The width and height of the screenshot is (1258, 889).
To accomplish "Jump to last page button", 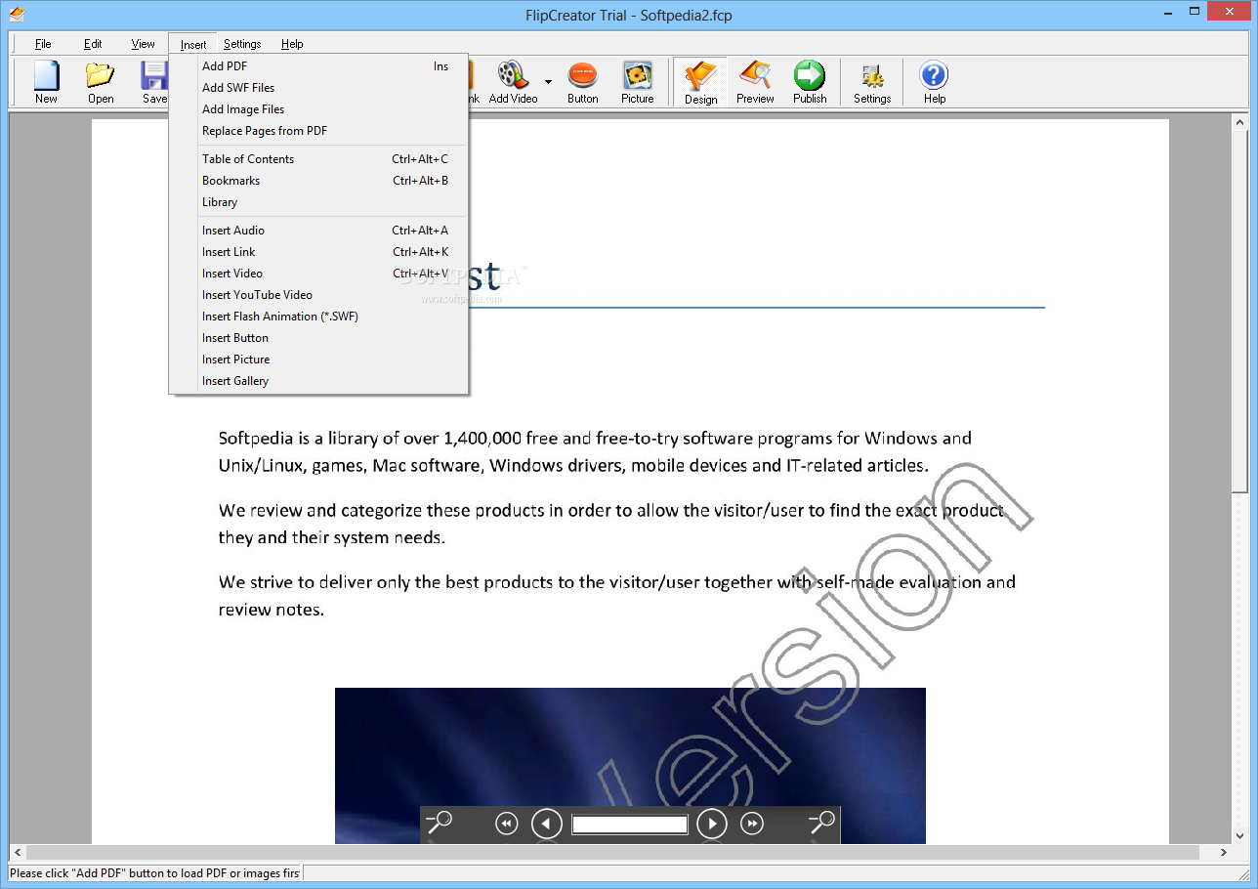I will click(x=752, y=825).
